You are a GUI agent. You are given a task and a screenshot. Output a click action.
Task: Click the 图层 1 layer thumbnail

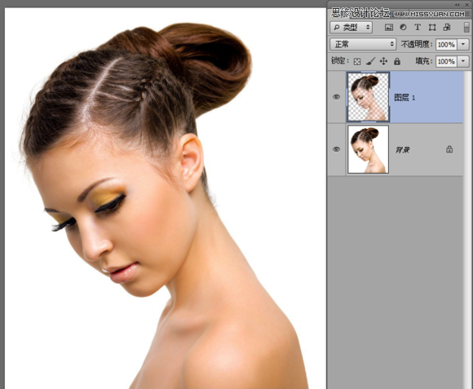[369, 97]
